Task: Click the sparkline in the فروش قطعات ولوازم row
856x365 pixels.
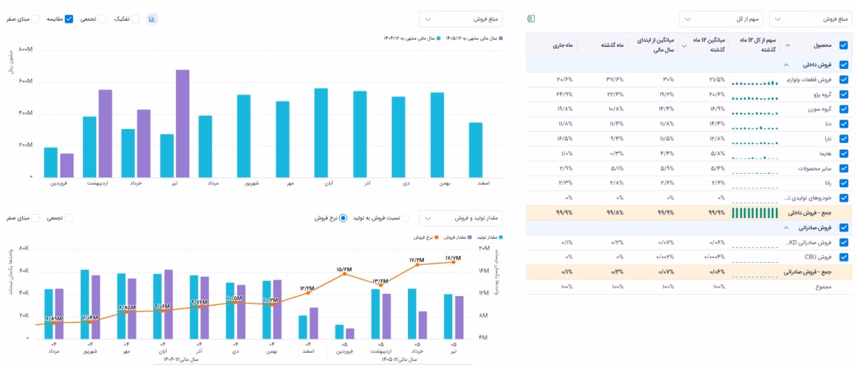Action: [x=756, y=82]
